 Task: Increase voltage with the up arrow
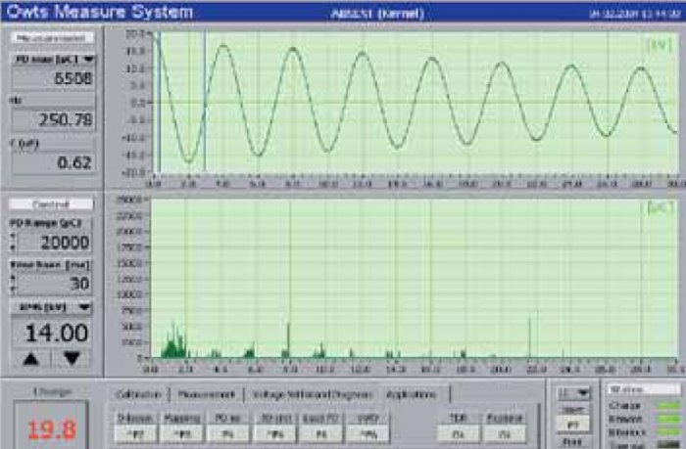(x=30, y=359)
